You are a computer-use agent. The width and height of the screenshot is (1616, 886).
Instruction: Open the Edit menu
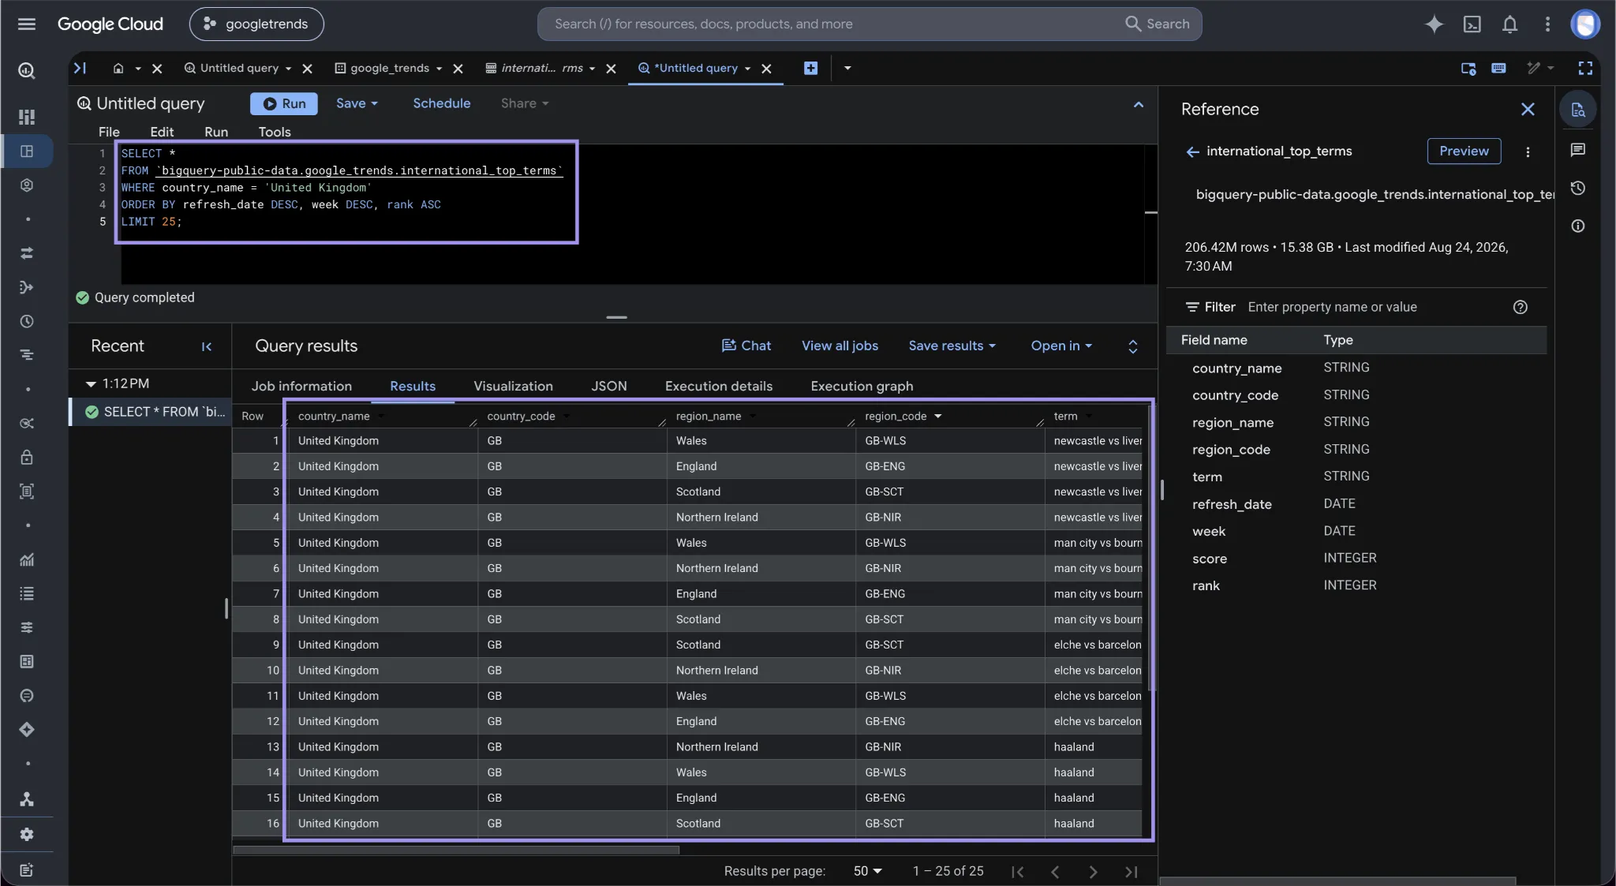pyautogui.click(x=162, y=132)
